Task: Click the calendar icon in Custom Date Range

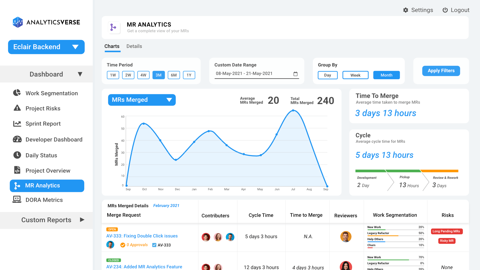Action: tap(295, 74)
